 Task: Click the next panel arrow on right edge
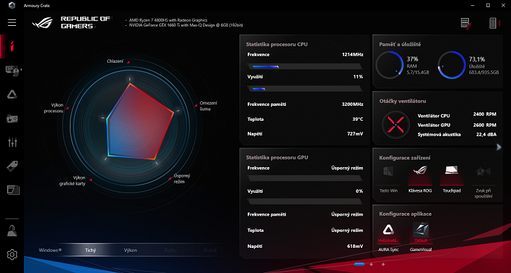[x=499, y=147]
